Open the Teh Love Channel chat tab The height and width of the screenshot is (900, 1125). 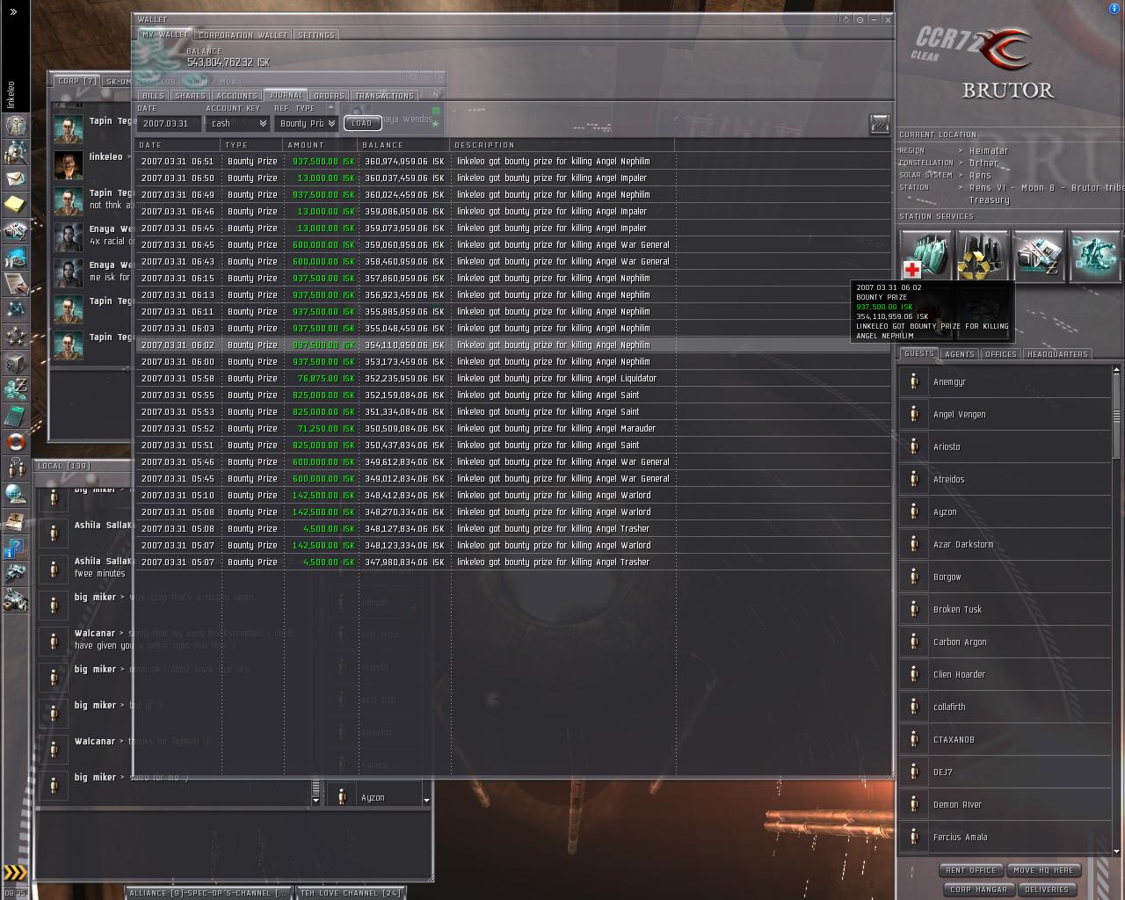point(351,893)
